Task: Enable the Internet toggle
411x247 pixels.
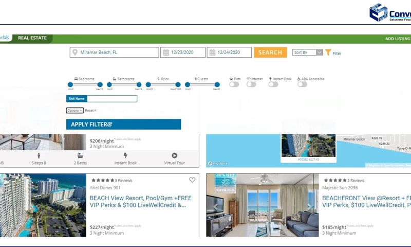Action: 251,84
